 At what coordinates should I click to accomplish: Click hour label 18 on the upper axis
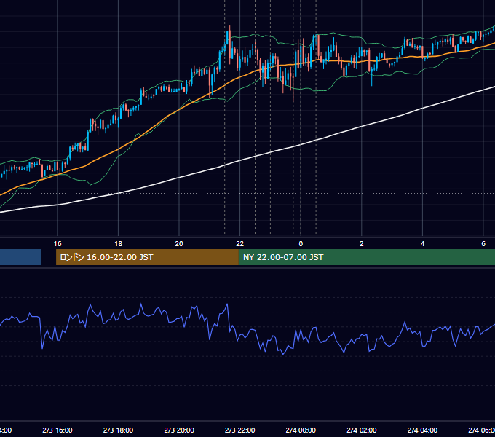pos(119,244)
